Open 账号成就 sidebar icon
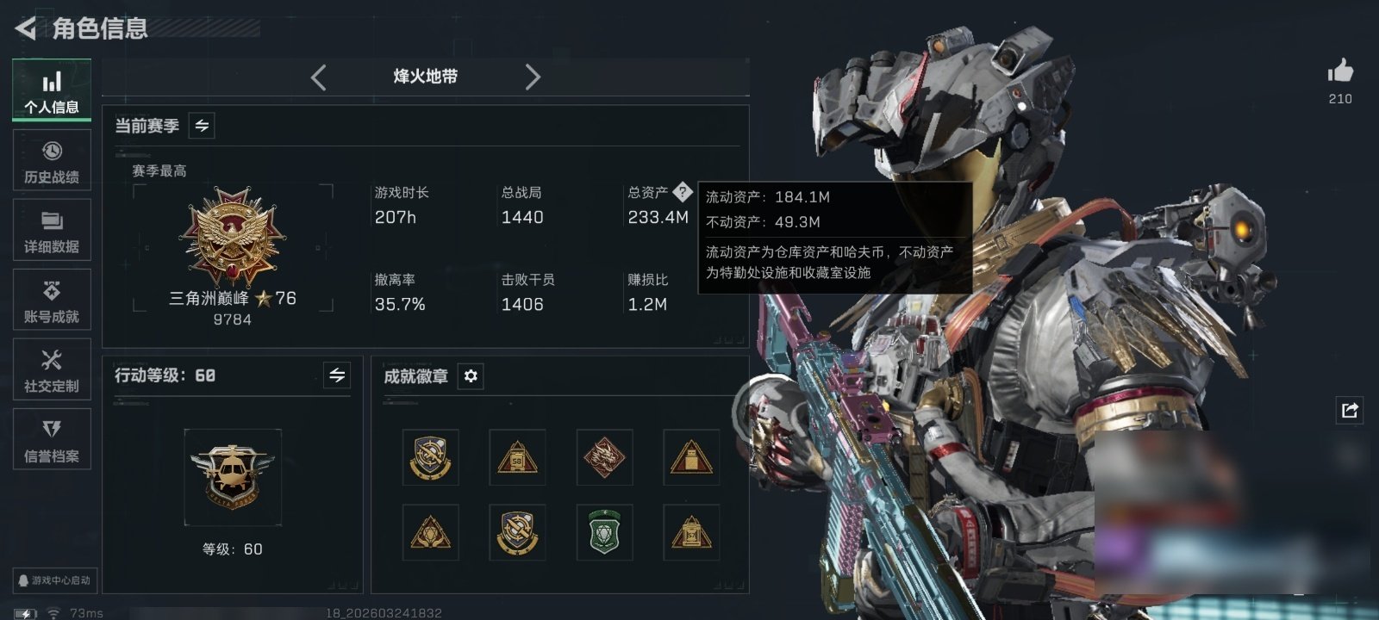The image size is (1379, 620). [x=52, y=300]
